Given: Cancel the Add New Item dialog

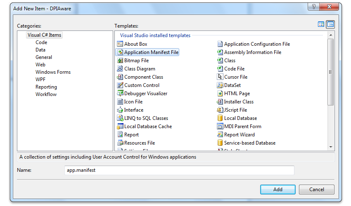Looking at the screenshot, I should coord(317,190).
